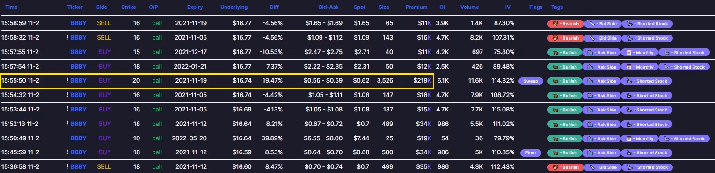Viewport: 715px width, 173px height.
Task: Click the Sweep flag badge
Action: coord(531,81)
